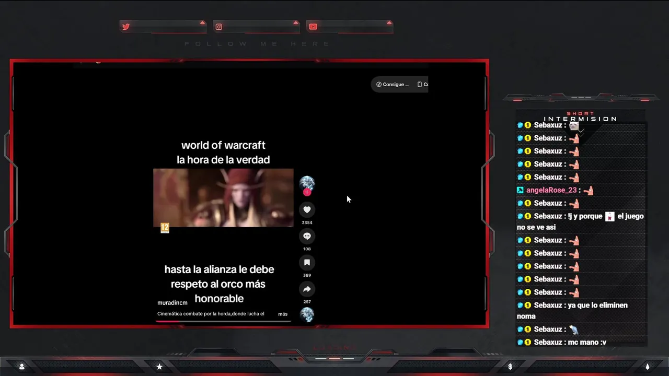Click the badge icon beside angelaRose_23
669x376 pixels.
tap(520, 190)
